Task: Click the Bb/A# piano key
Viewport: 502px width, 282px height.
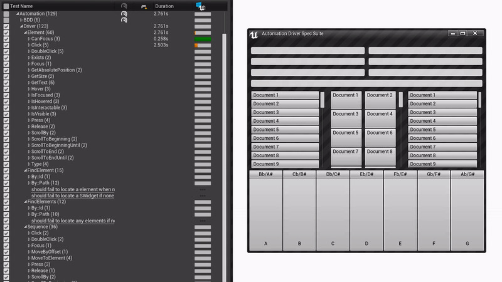Action: (x=265, y=210)
